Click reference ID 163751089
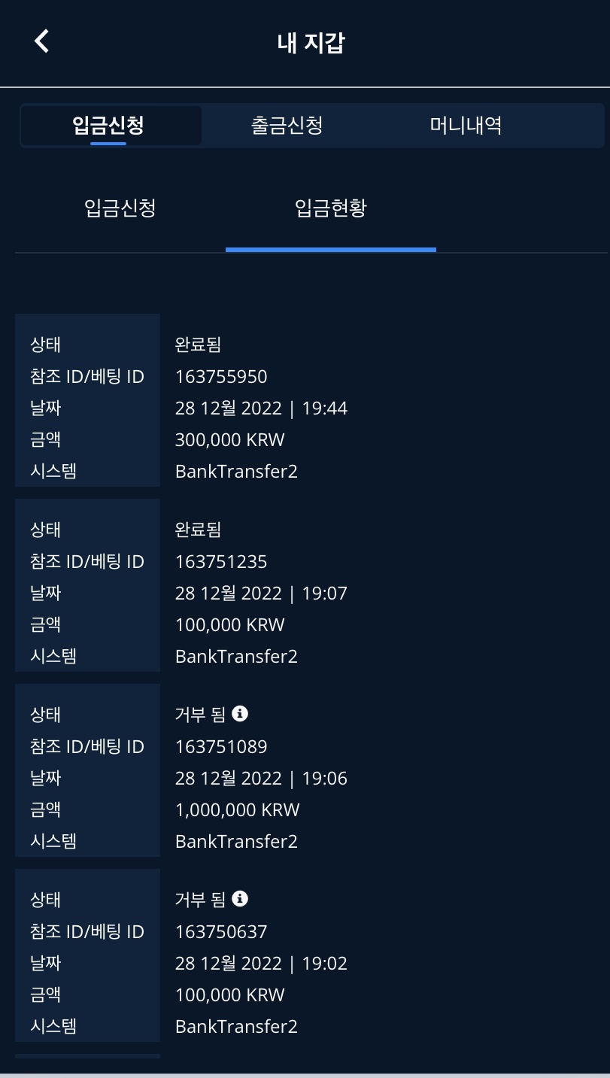The image size is (610, 1078). (x=221, y=746)
